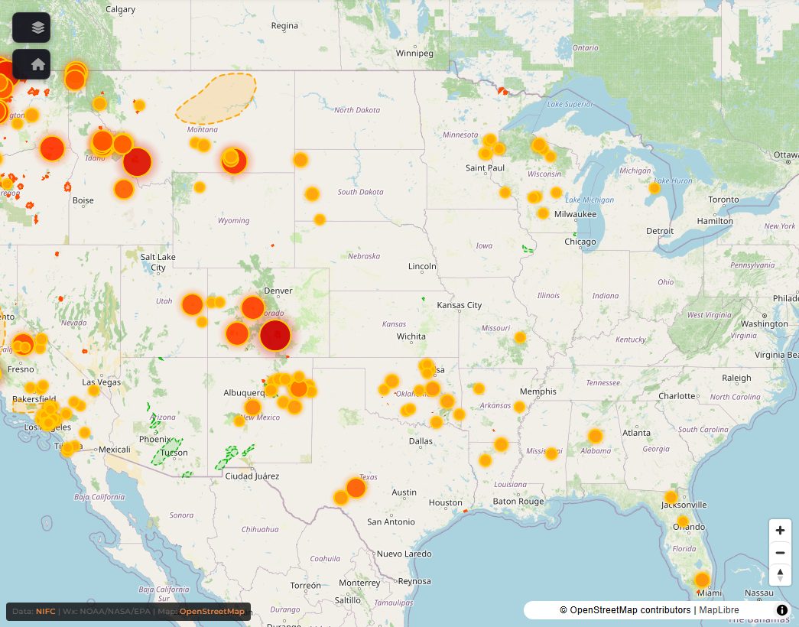Viewport: 799px width, 627px height.
Task: Select the orange fire marker north of Boise
Action: (x=124, y=189)
